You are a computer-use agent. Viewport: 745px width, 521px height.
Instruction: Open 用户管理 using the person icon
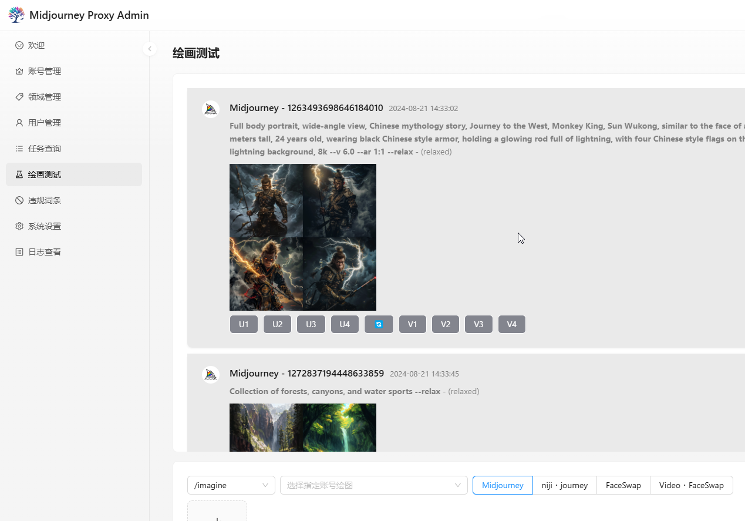[x=20, y=122]
